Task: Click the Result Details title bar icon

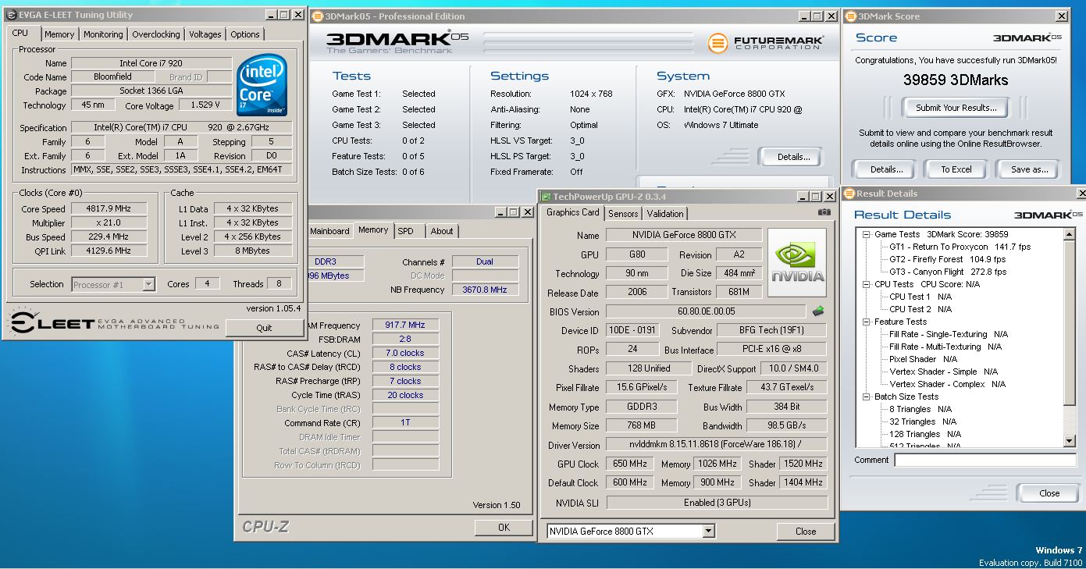Action: (x=849, y=194)
